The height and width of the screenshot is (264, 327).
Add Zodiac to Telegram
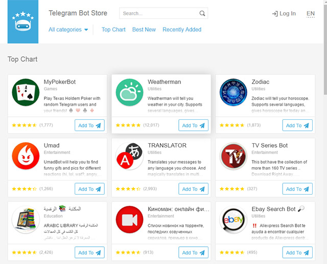pyautogui.click(x=297, y=125)
